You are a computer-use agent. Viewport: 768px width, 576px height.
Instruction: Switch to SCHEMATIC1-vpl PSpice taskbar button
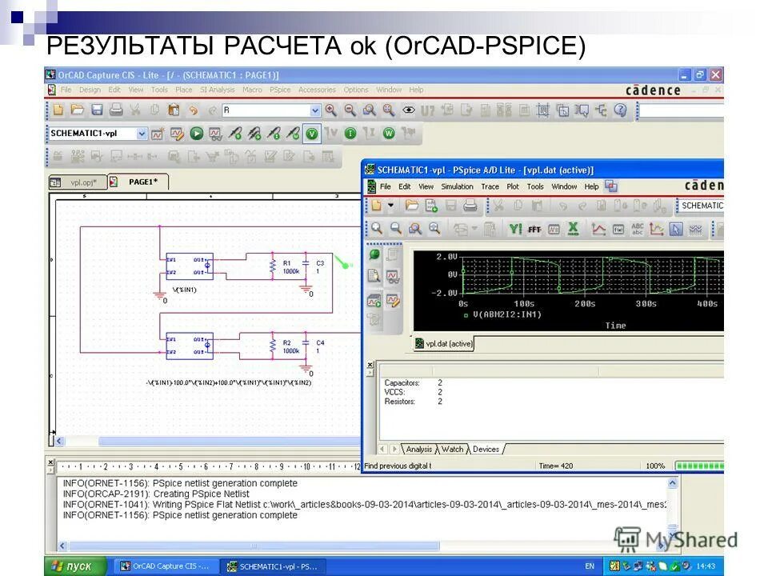pos(274,566)
